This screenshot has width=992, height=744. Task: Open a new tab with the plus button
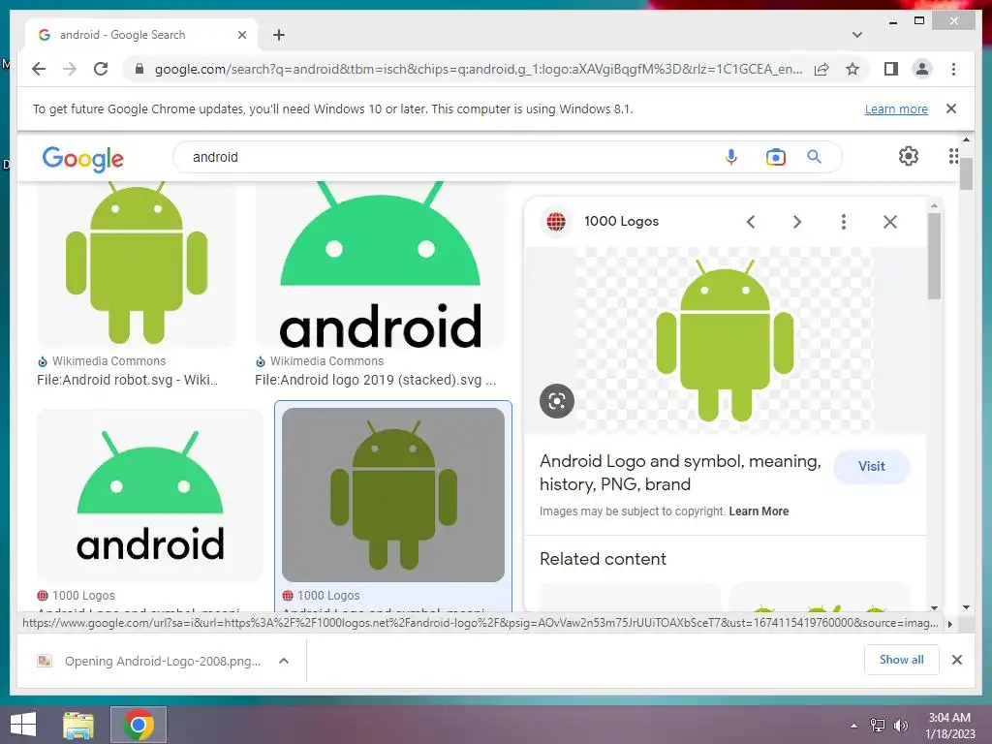(279, 35)
